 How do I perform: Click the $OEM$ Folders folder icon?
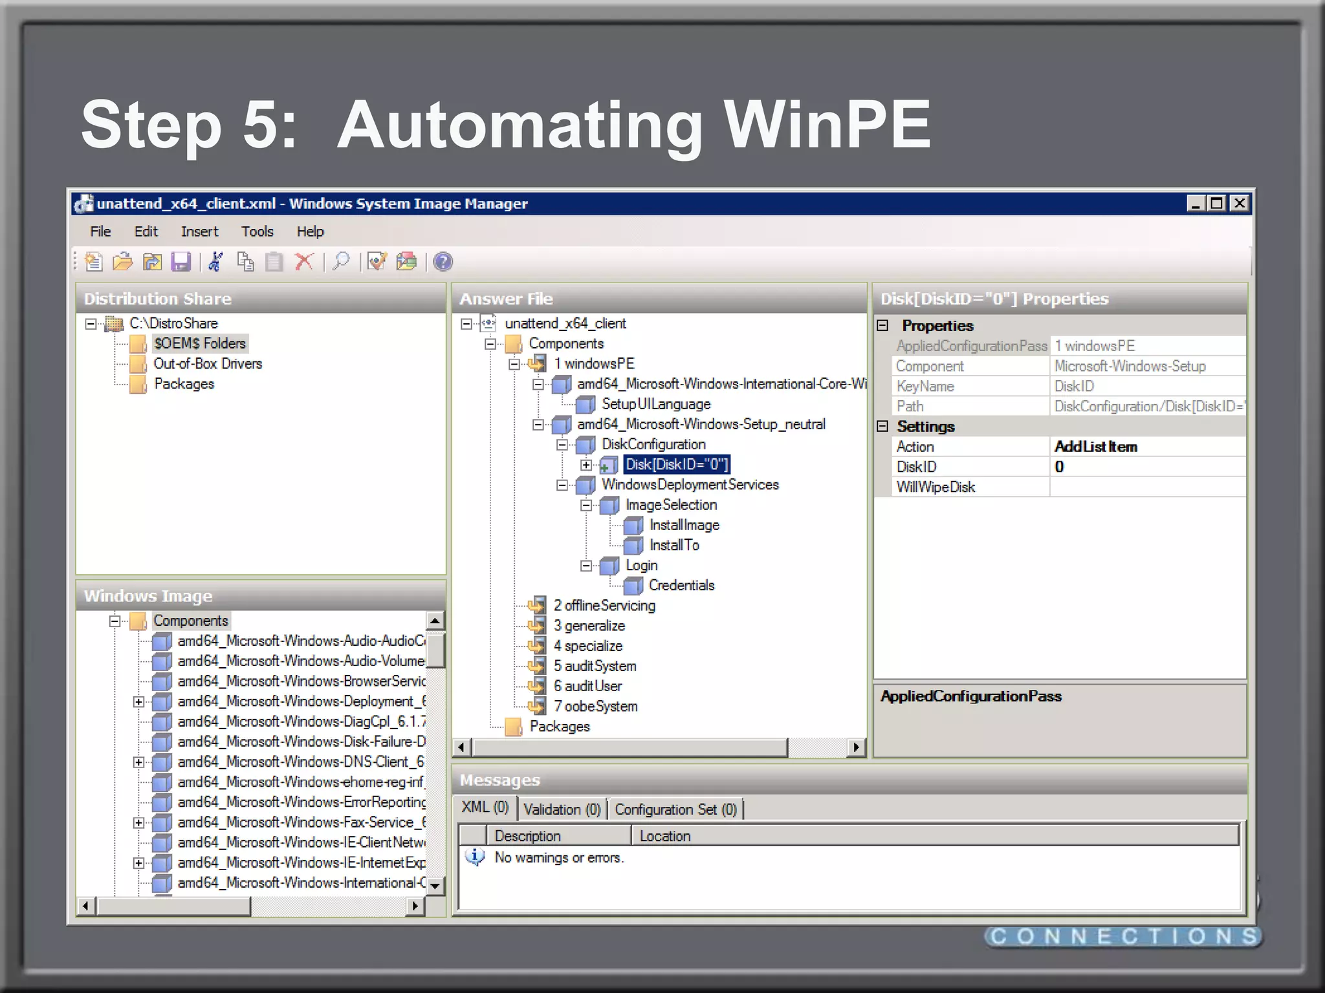point(138,343)
